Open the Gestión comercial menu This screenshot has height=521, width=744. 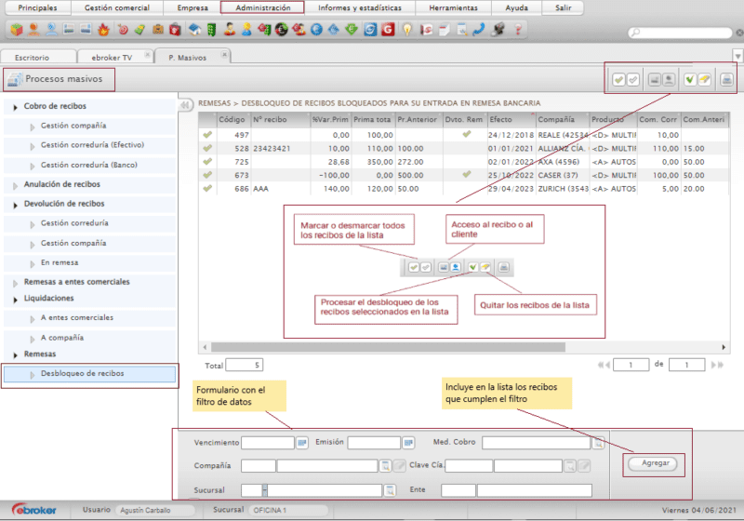117,7
